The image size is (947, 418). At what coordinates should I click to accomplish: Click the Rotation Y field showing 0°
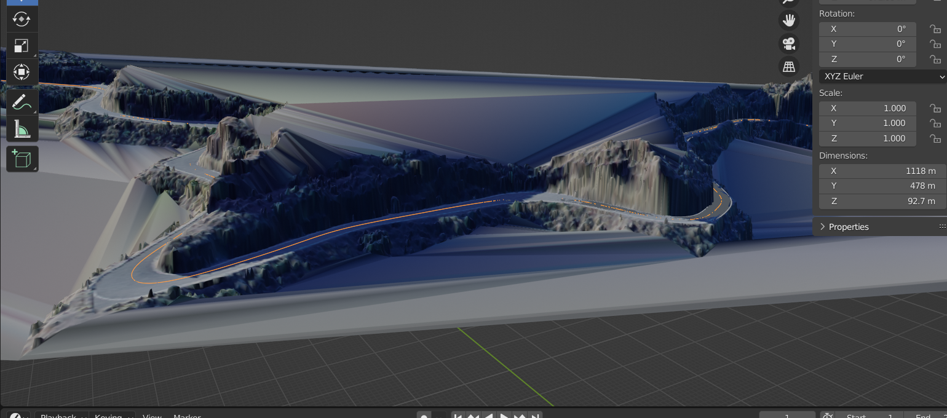(x=868, y=44)
